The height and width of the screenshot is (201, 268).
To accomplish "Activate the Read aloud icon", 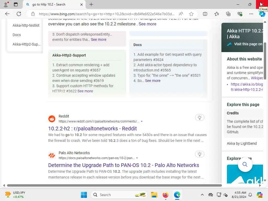I will (x=181, y=14).
